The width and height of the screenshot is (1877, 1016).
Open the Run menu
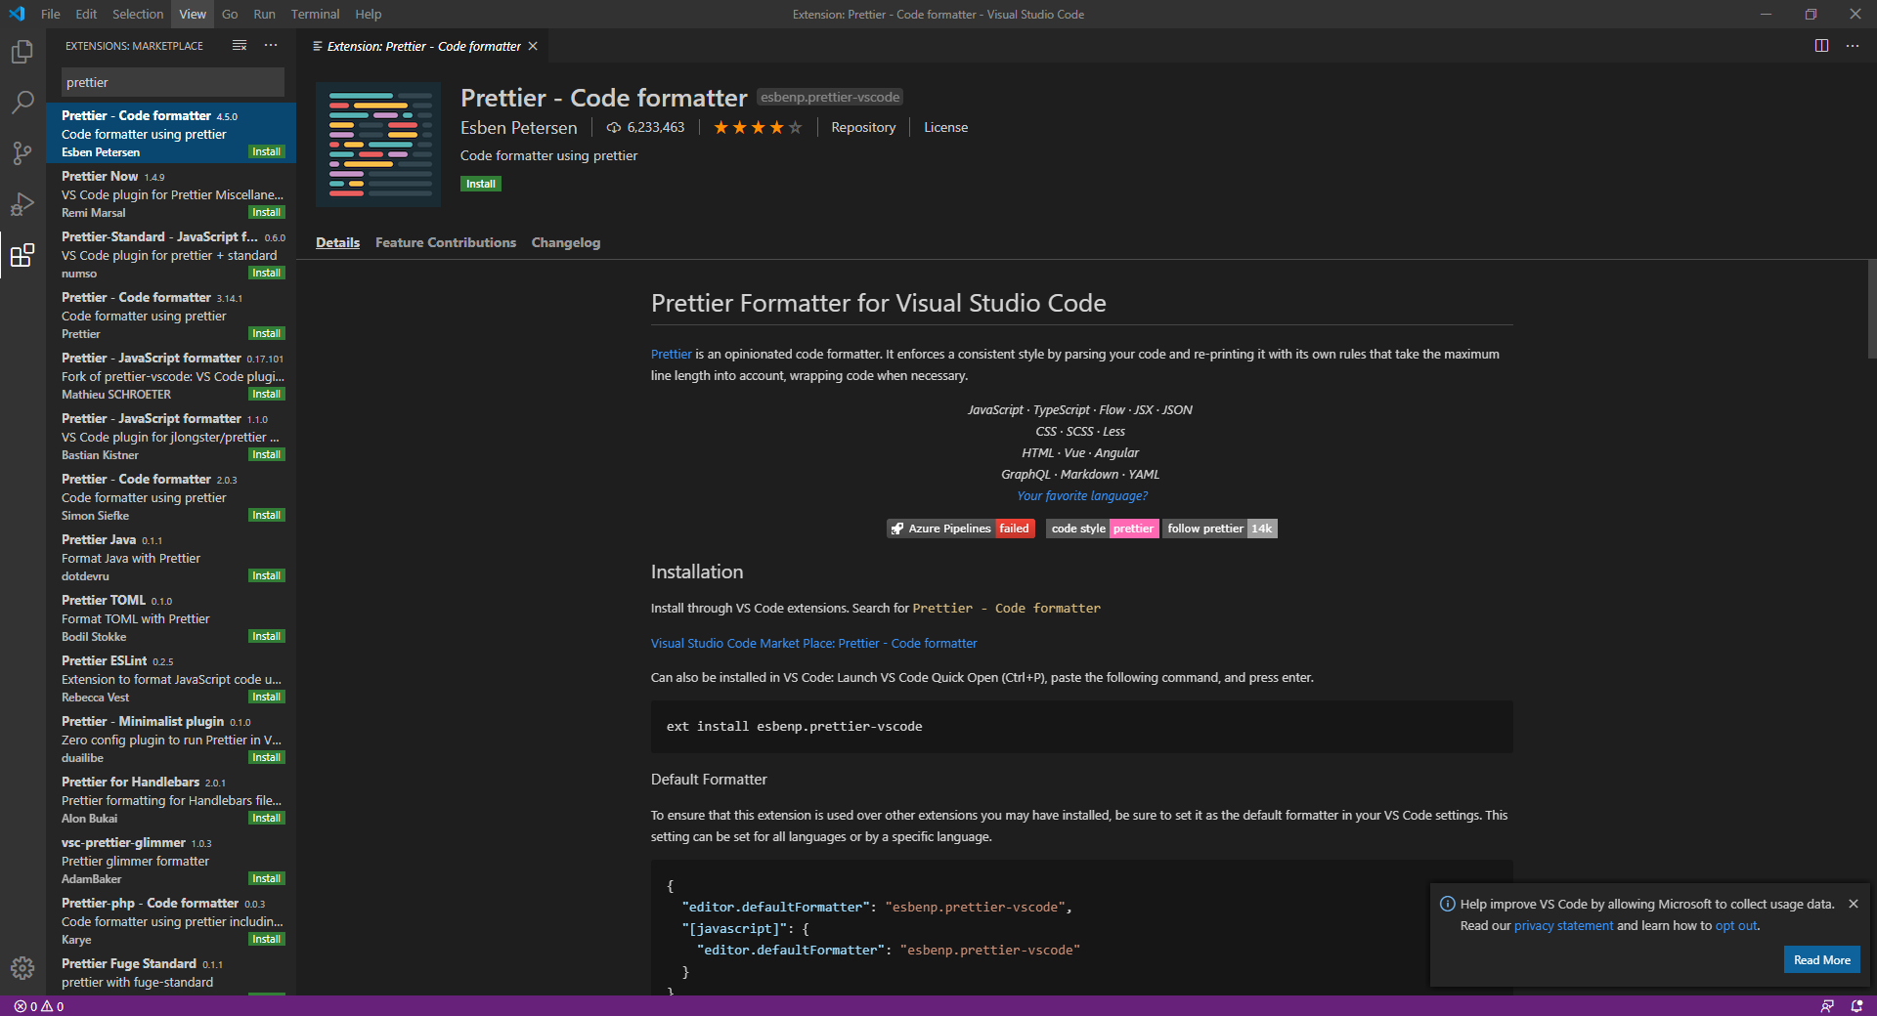click(264, 14)
